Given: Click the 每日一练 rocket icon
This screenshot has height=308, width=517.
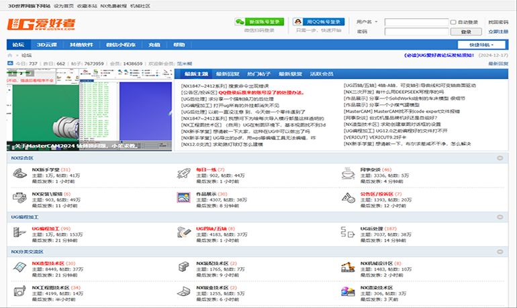Looking at the screenshot, I should (x=183, y=173).
